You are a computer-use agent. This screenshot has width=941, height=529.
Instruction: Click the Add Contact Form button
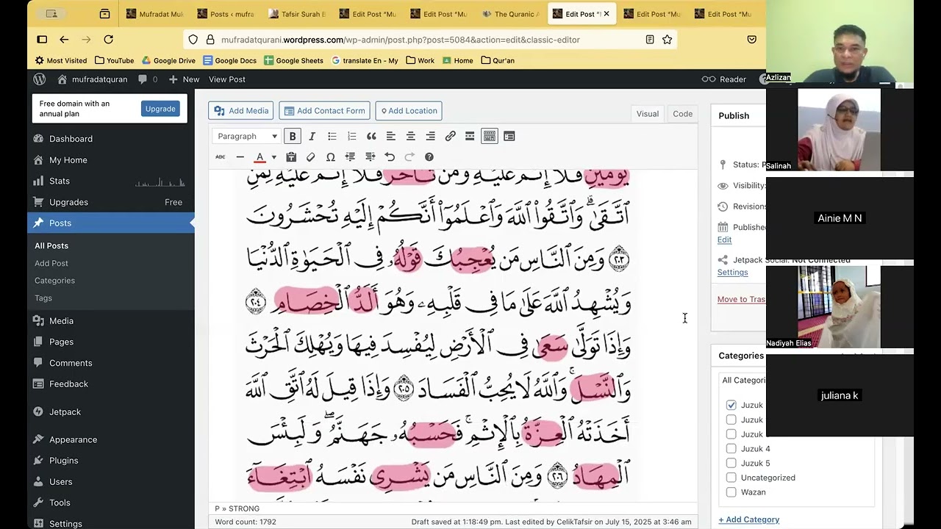tap(324, 111)
